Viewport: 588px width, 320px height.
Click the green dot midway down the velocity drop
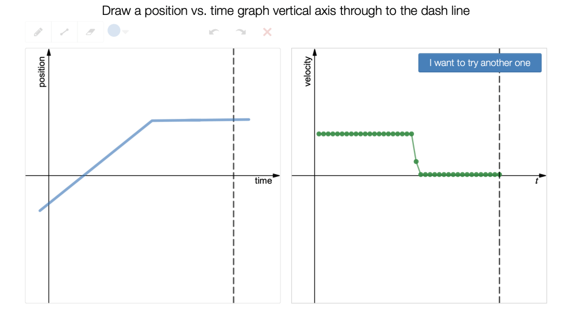pos(416,161)
